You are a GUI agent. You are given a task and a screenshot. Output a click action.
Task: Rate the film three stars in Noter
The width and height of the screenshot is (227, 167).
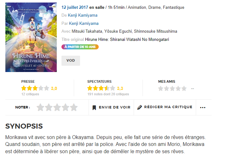click(x=57, y=107)
